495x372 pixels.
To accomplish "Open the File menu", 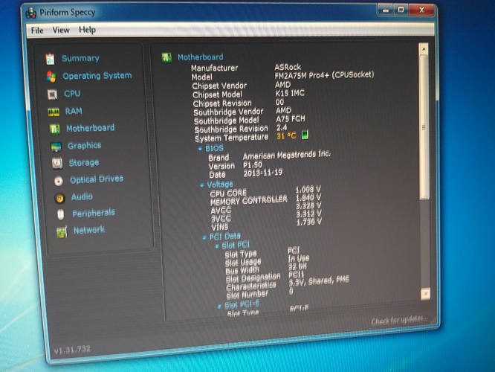I will coord(37,31).
